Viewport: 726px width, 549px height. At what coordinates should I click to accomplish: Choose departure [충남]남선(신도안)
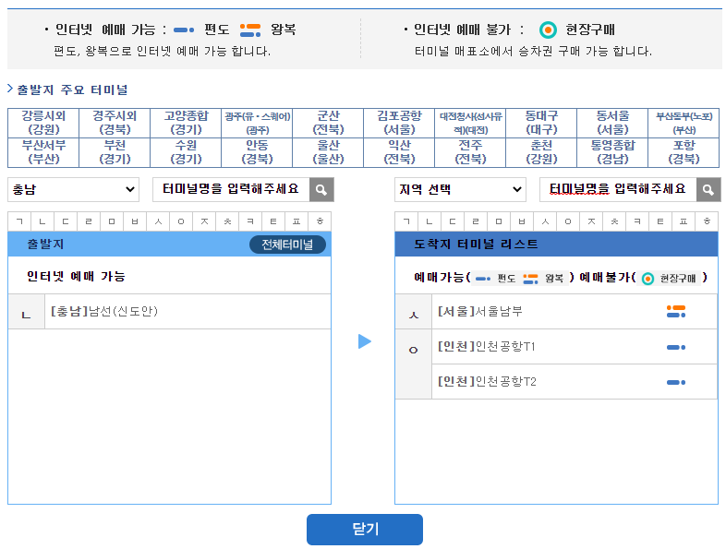[x=188, y=311]
